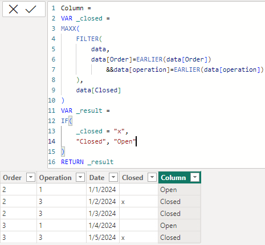The height and width of the screenshot is (245, 265).
Task: Click the "Closed" string on line 14
Action: tap(91, 141)
